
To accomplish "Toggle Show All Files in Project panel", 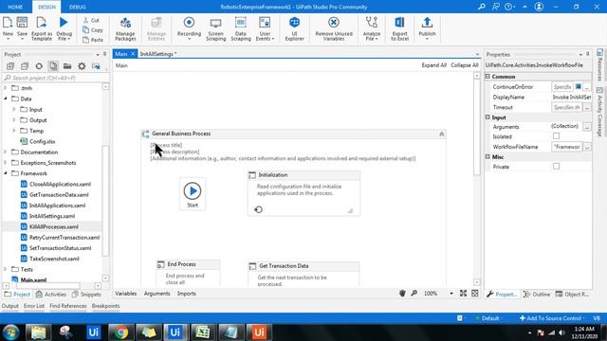I will pyautogui.click(x=53, y=66).
